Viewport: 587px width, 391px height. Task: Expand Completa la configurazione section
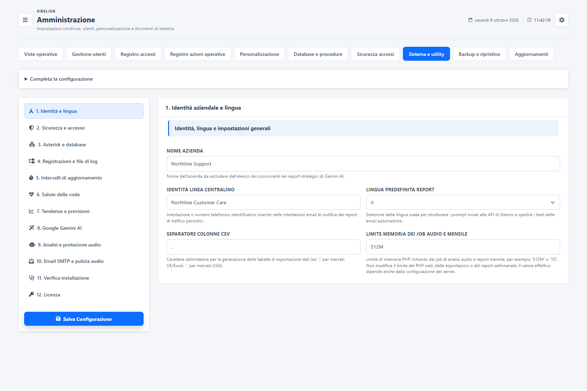58,79
